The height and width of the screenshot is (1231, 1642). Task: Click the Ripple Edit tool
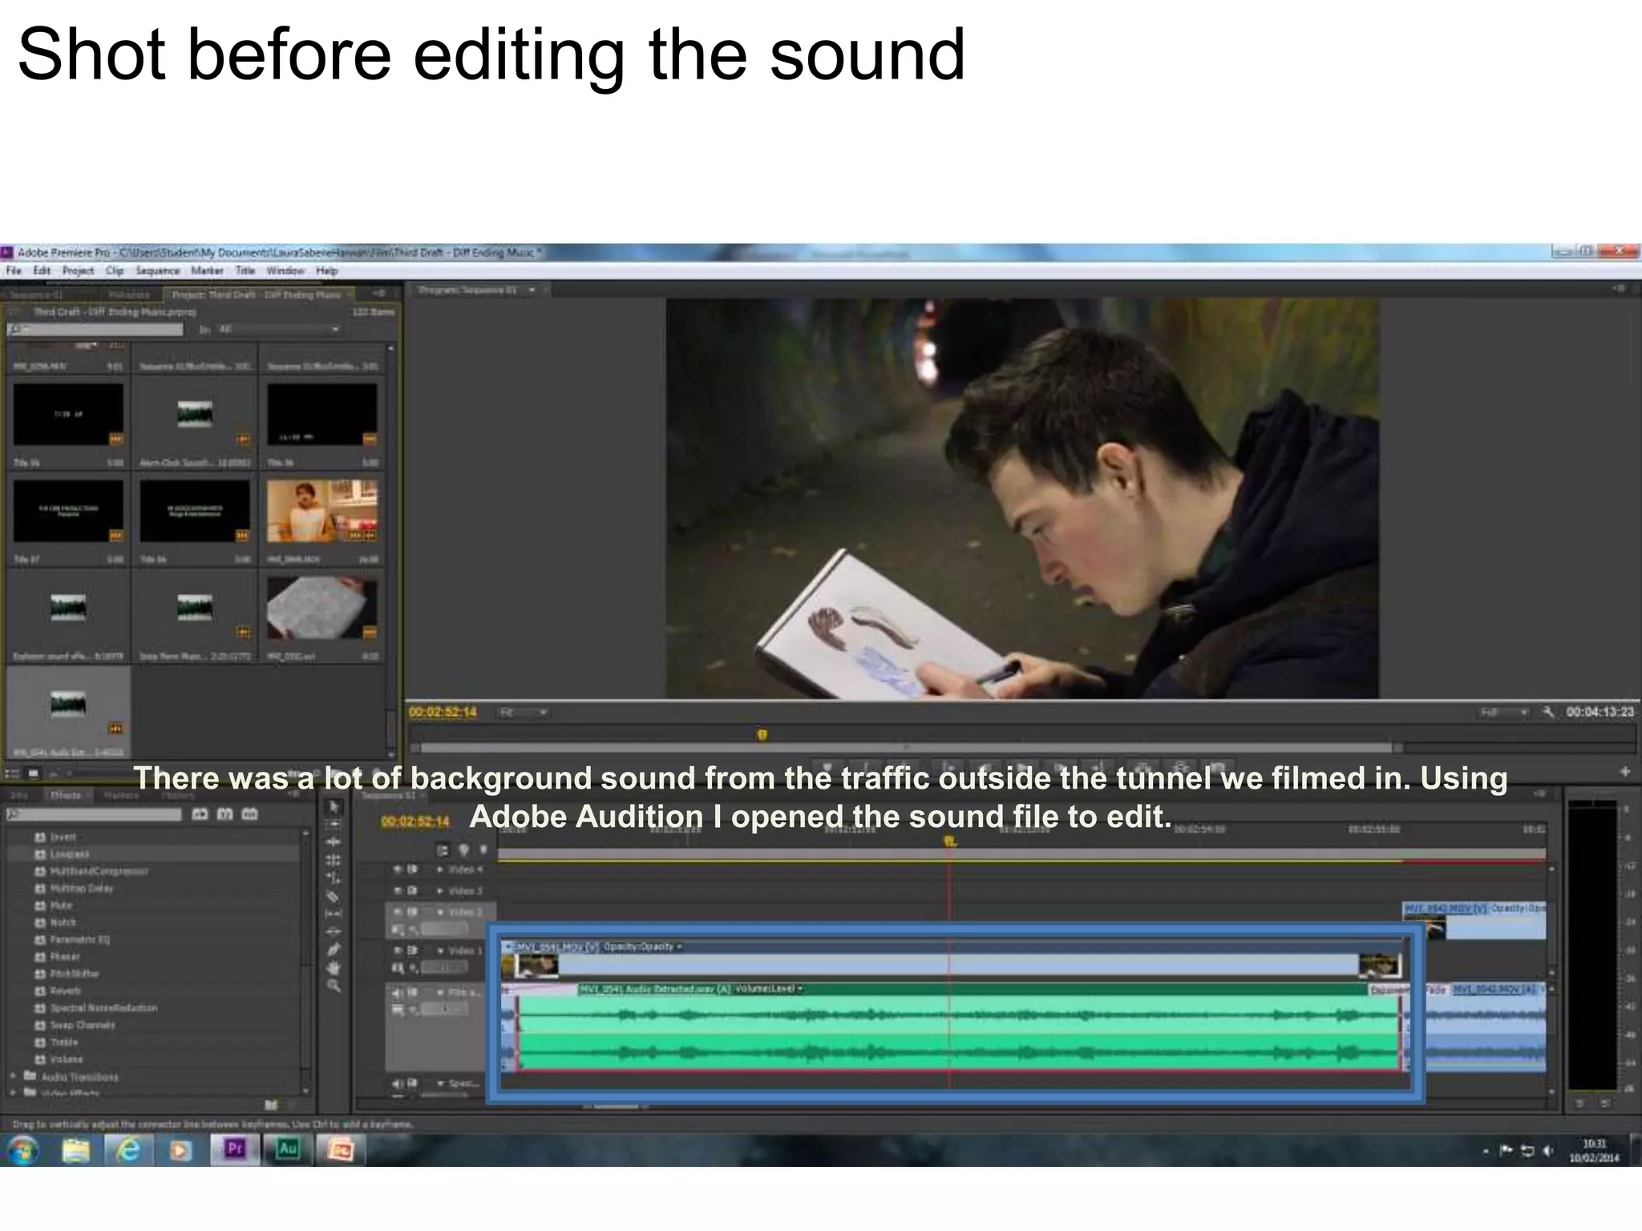click(334, 842)
